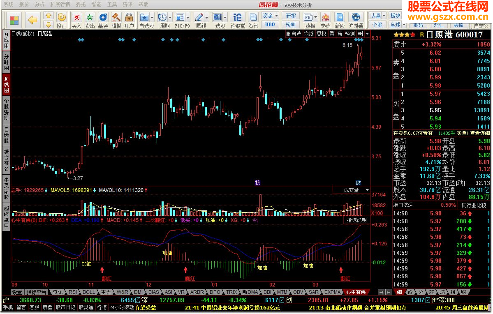Open the 选股 stock screener icon

pyautogui.click(x=217, y=17)
